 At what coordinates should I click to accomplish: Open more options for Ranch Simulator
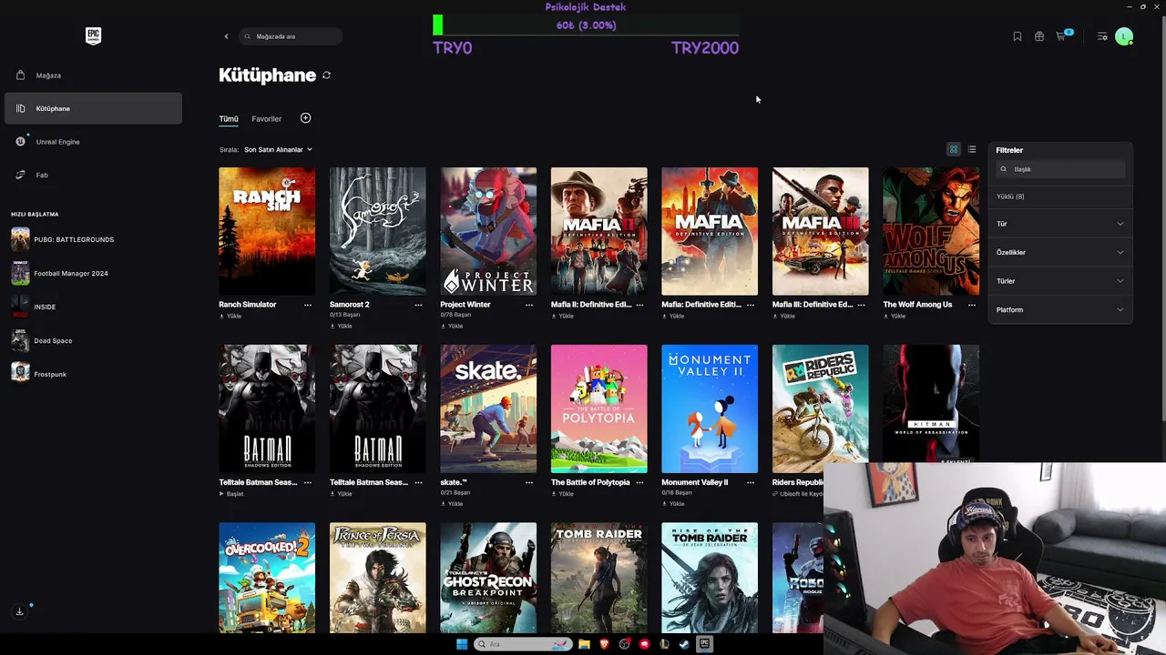[x=307, y=305]
